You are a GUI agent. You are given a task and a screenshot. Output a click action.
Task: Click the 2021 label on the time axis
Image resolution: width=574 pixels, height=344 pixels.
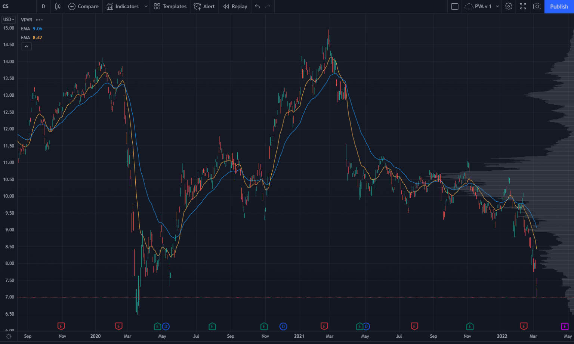pos(299,336)
